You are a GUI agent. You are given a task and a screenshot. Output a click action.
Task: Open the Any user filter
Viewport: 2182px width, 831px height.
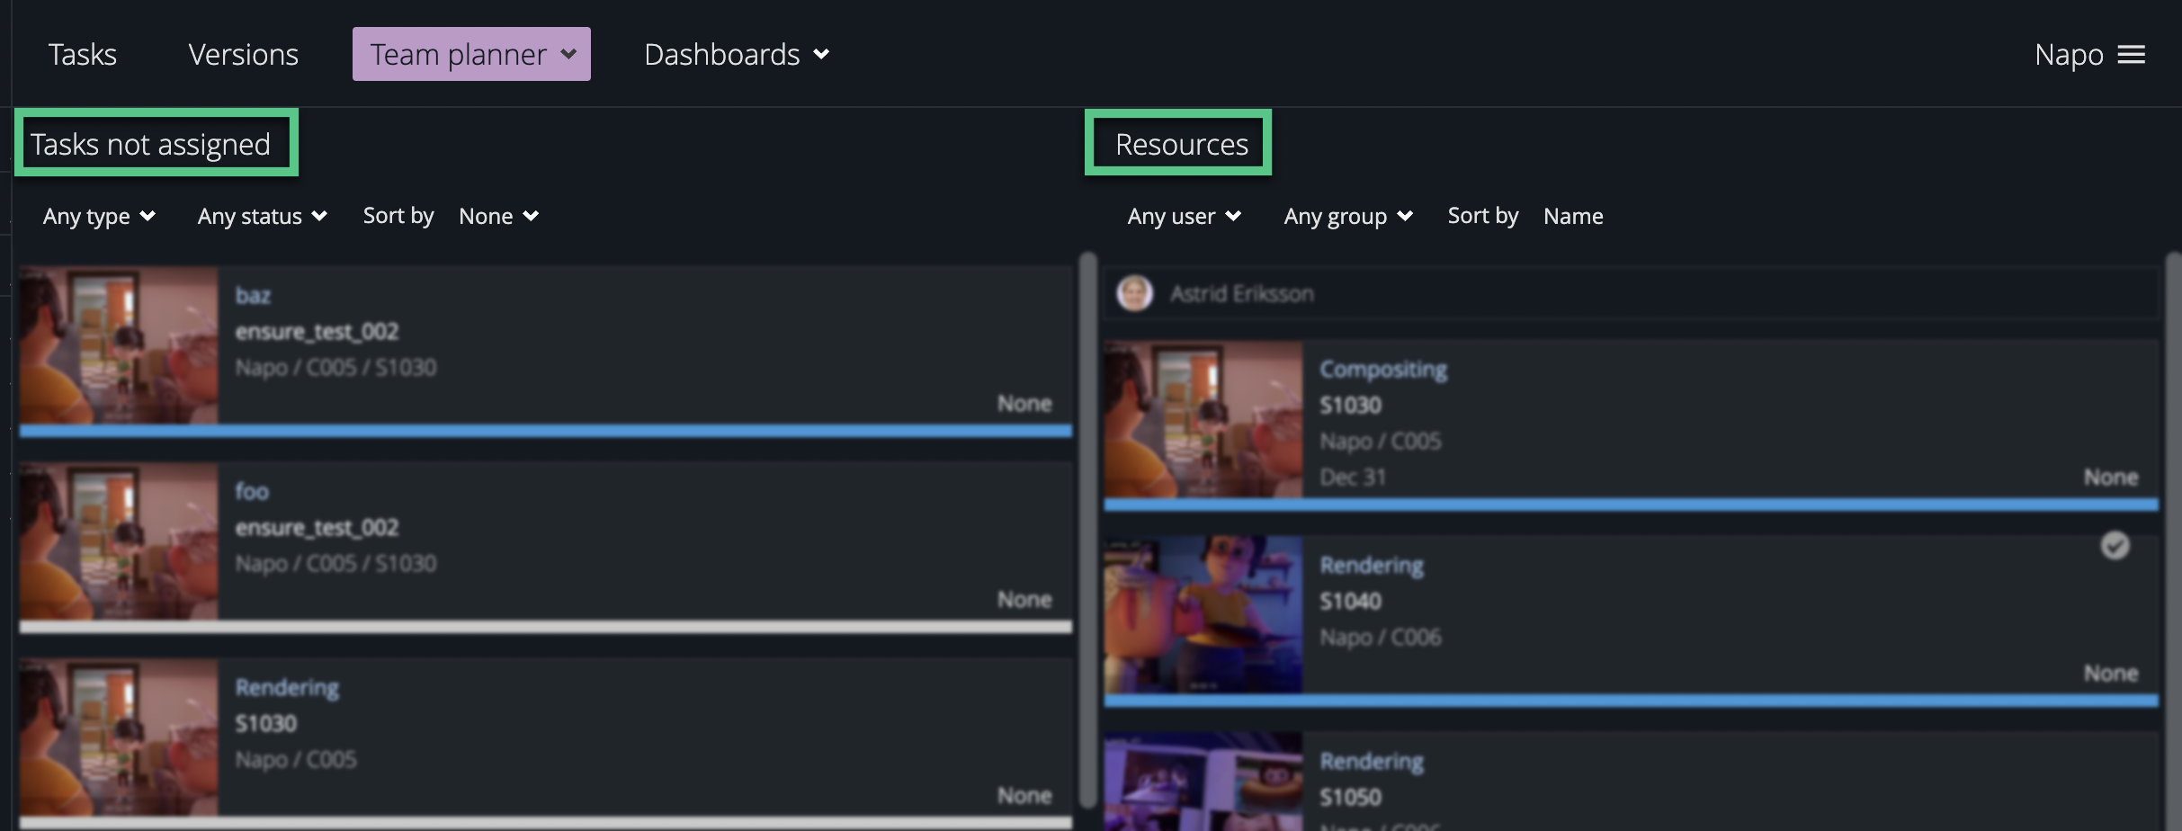1184,216
